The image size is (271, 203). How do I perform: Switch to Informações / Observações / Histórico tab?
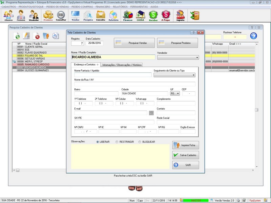(122, 65)
